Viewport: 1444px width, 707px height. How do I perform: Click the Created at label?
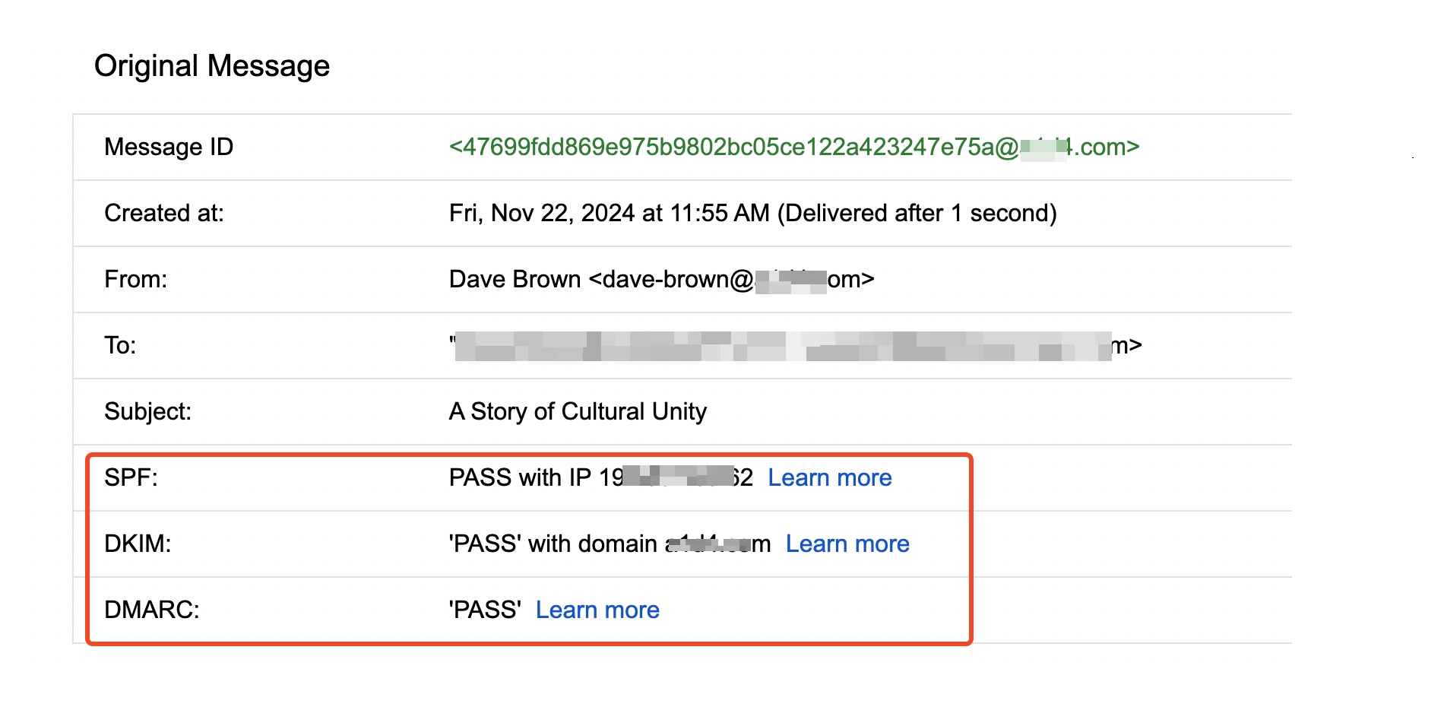click(x=164, y=213)
